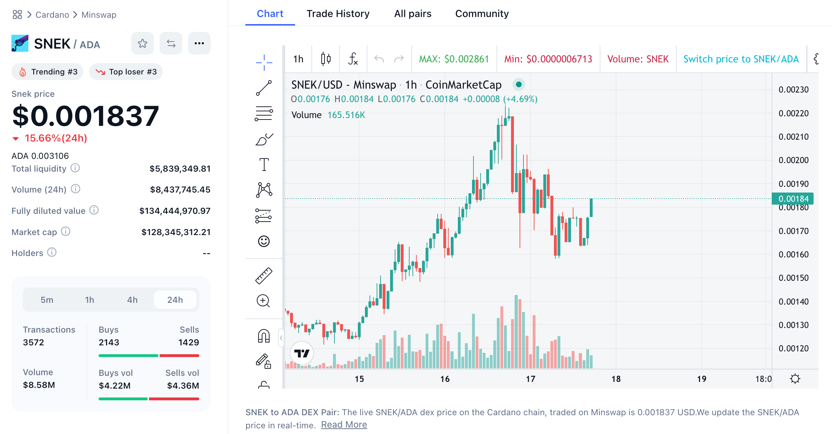832x434 pixels.
Task: Show Holders info icon
Action: pos(52,252)
